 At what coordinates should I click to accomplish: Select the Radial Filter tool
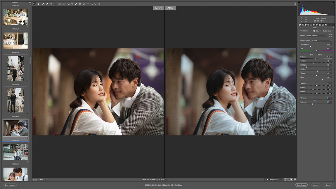pyautogui.click(x=84, y=4)
